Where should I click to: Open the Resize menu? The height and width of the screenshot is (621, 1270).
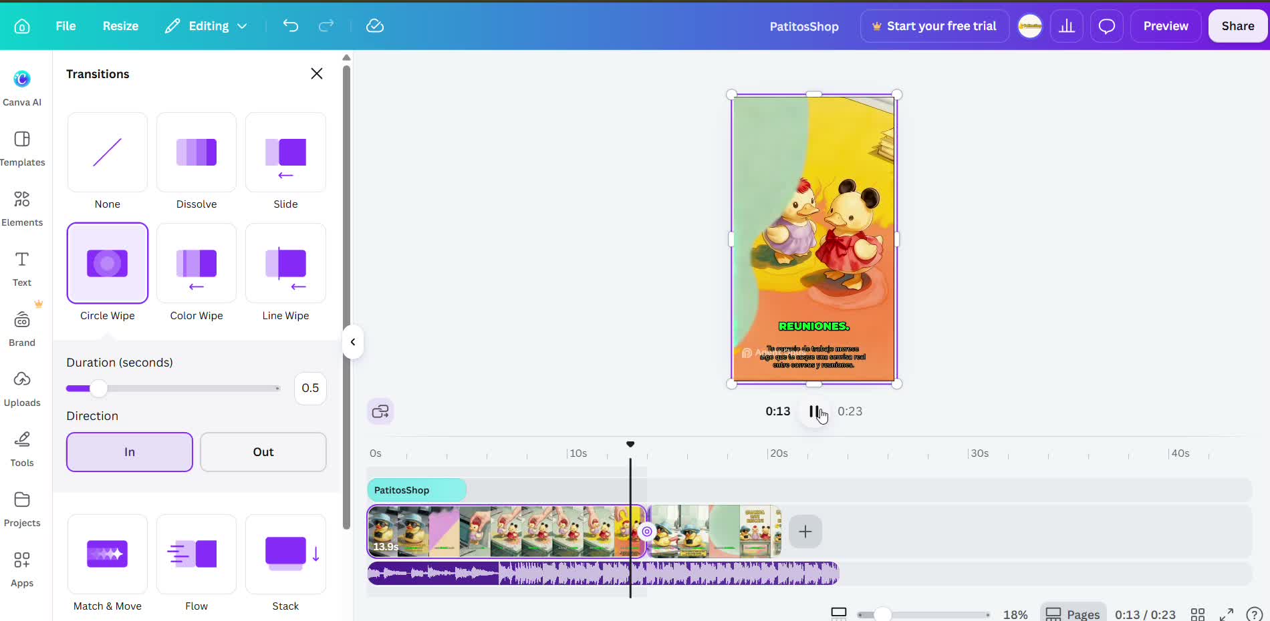(120, 26)
